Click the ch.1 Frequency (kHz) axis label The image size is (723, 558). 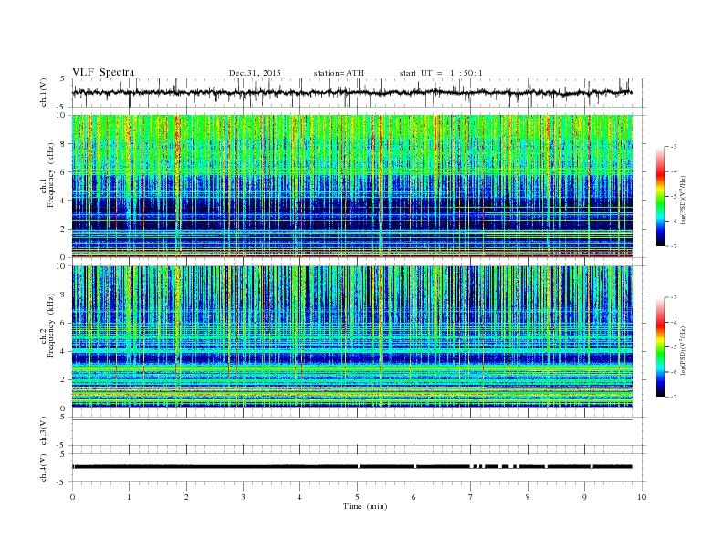[47, 175]
